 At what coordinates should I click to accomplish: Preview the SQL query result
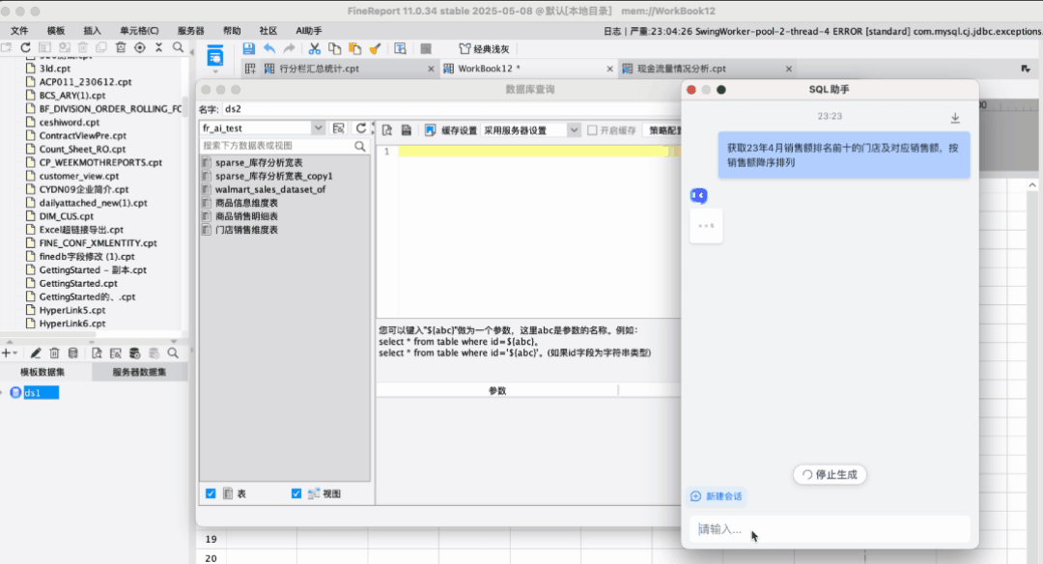[x=387, y=129]
